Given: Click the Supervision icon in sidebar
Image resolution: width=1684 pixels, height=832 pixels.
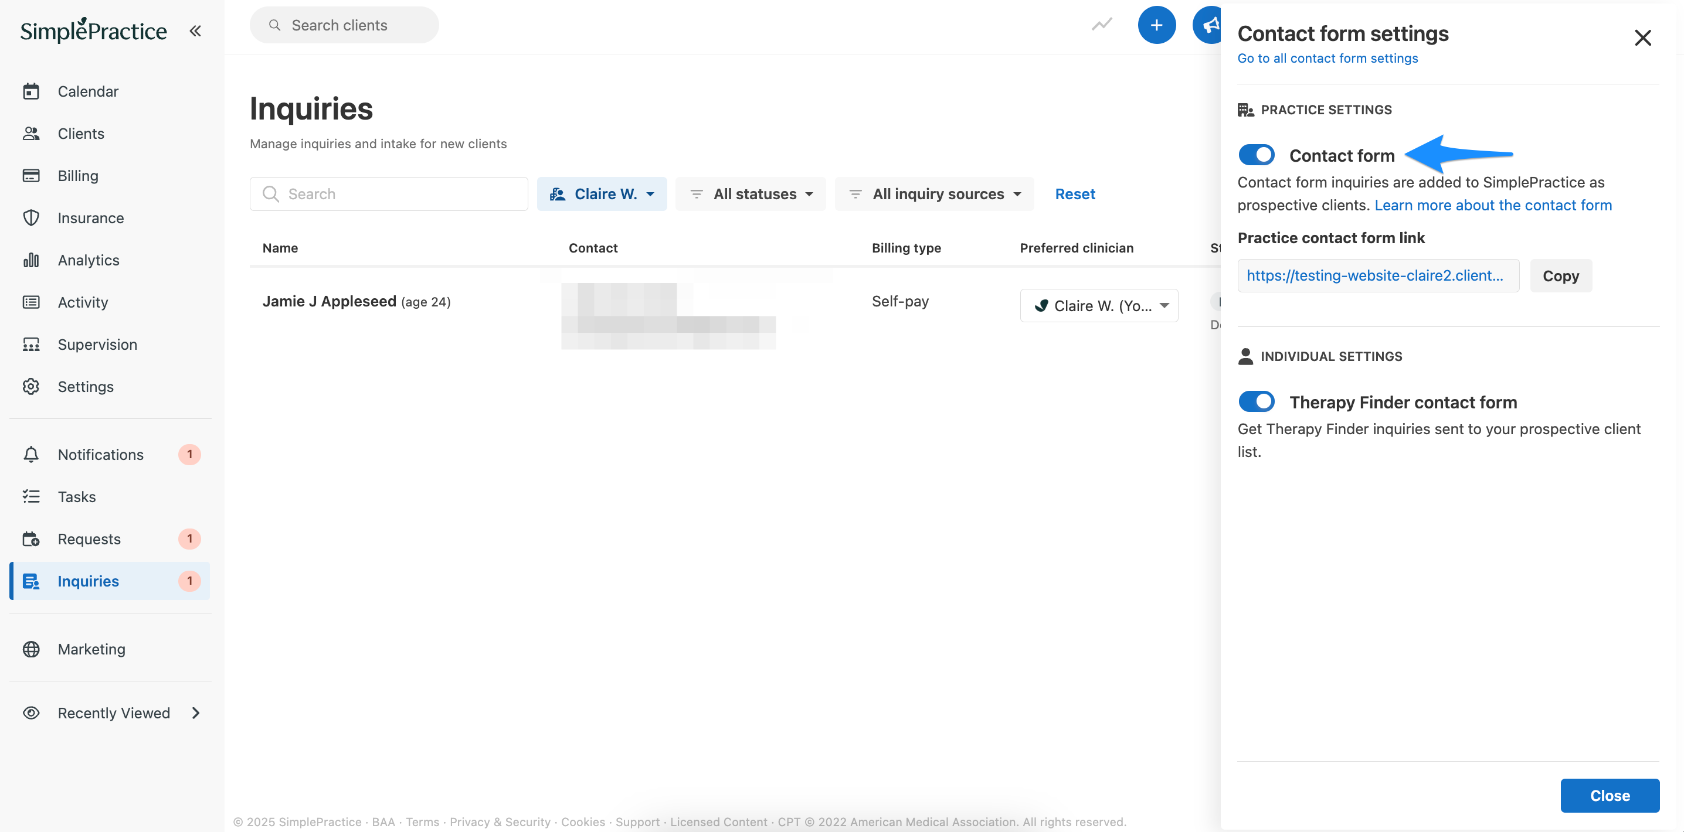Looking at the screenshot, I should pyautogui.click(x=30, y=344).
